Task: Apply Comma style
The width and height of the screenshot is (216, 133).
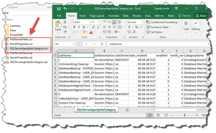Action: pos(141,27)
